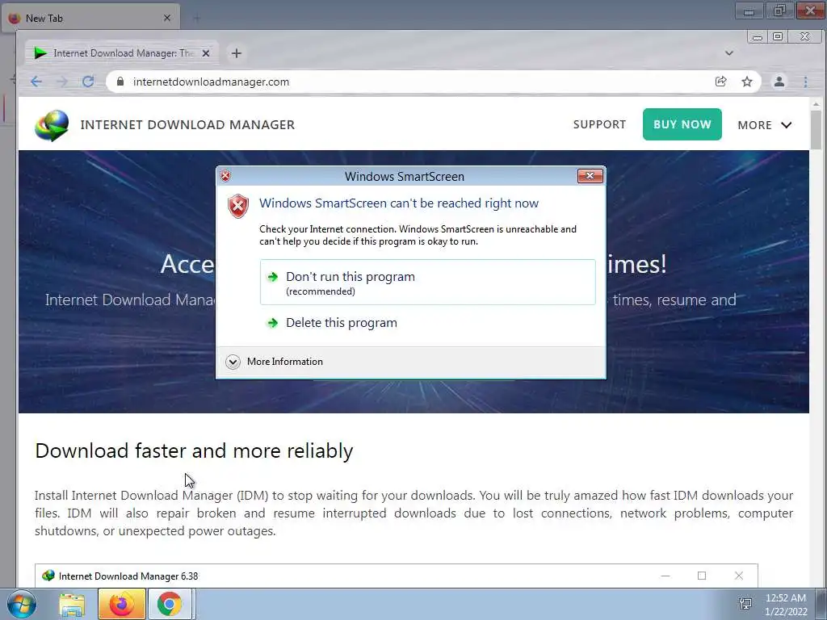Image resolution: width=827 pixels, height=620 pixels.
Task: Open the Windows Start menu orb
Action: point(22,604)
